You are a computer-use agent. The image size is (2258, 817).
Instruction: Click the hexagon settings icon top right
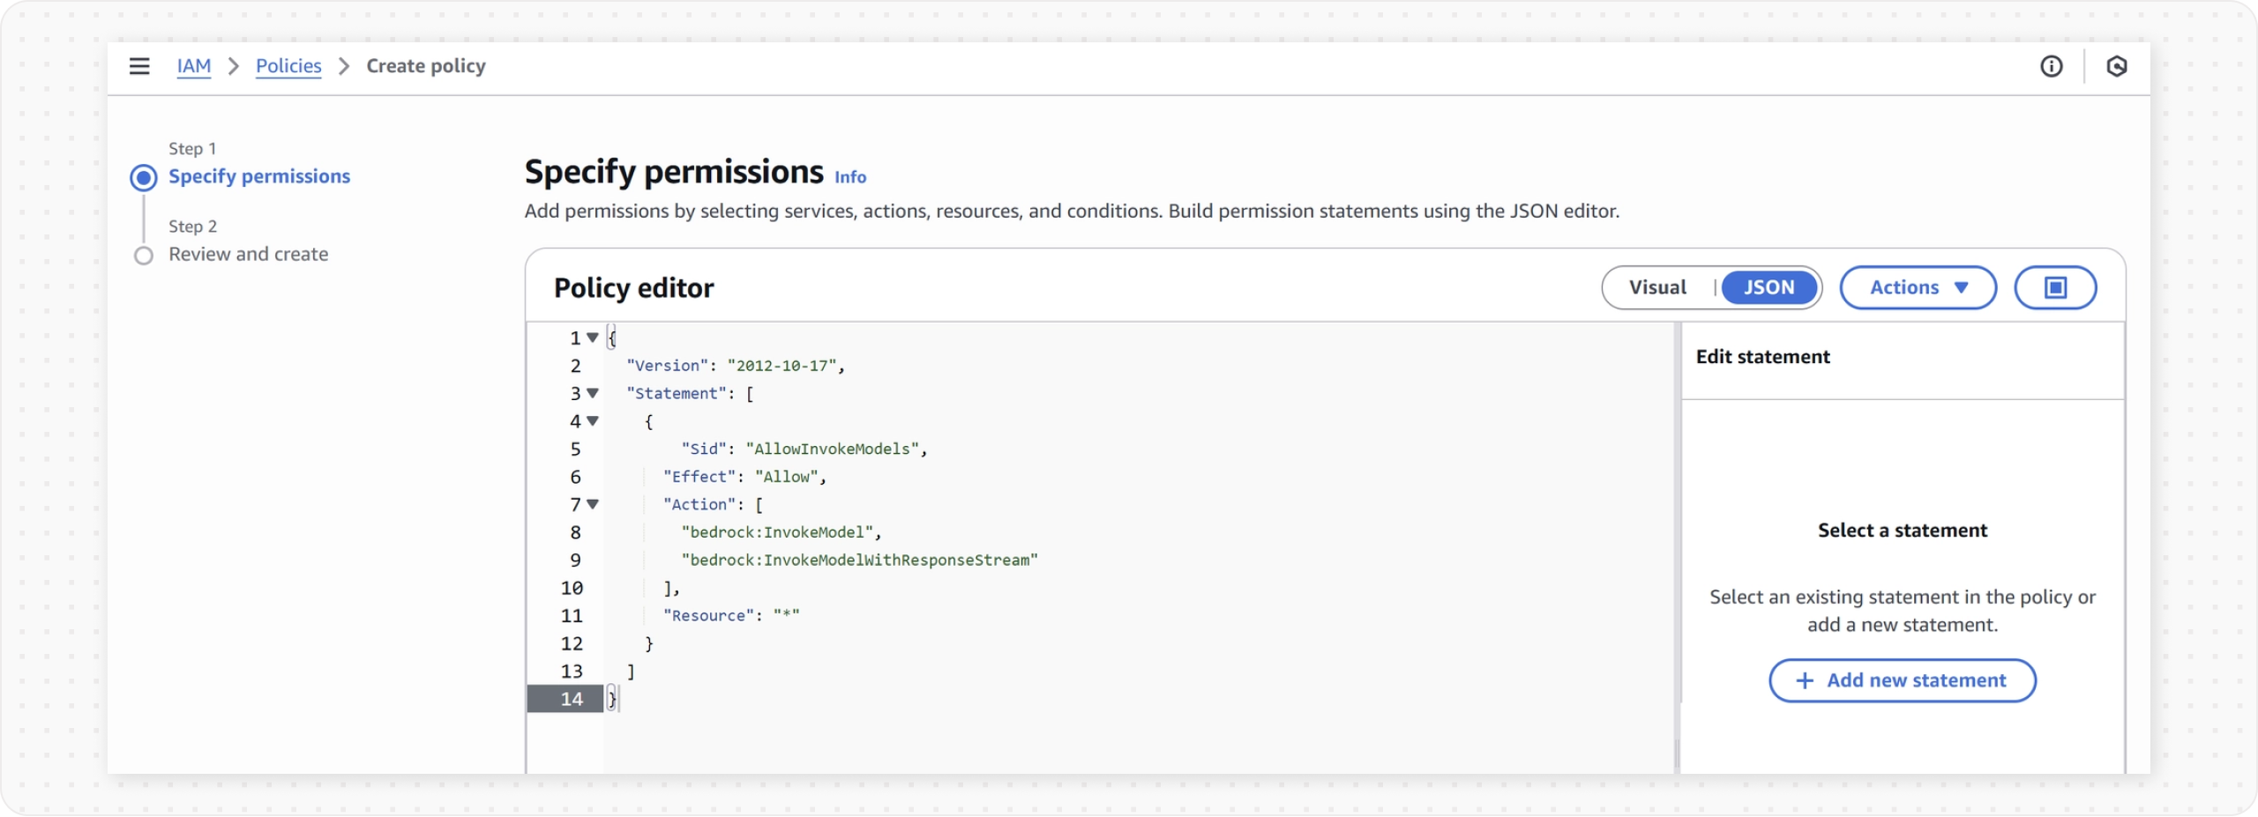[x=2116, y=66]
